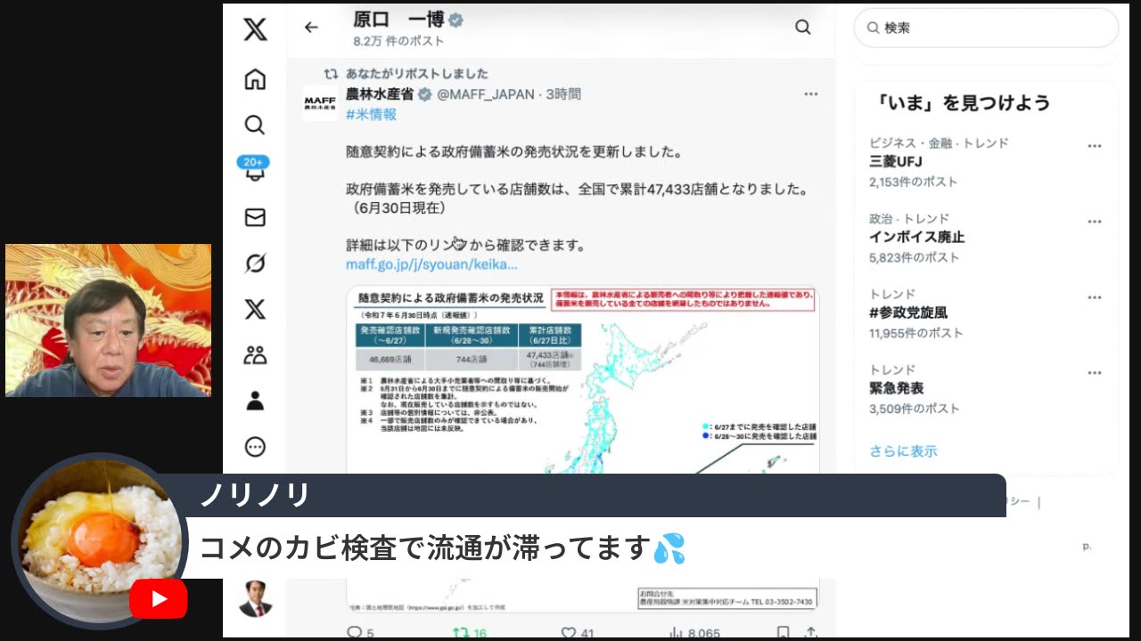The height and width of the screenshot is (641, 1141).
Task: Open notifications bell with 20+ badge
Action: pyautogui.click(x=254, y=169)
